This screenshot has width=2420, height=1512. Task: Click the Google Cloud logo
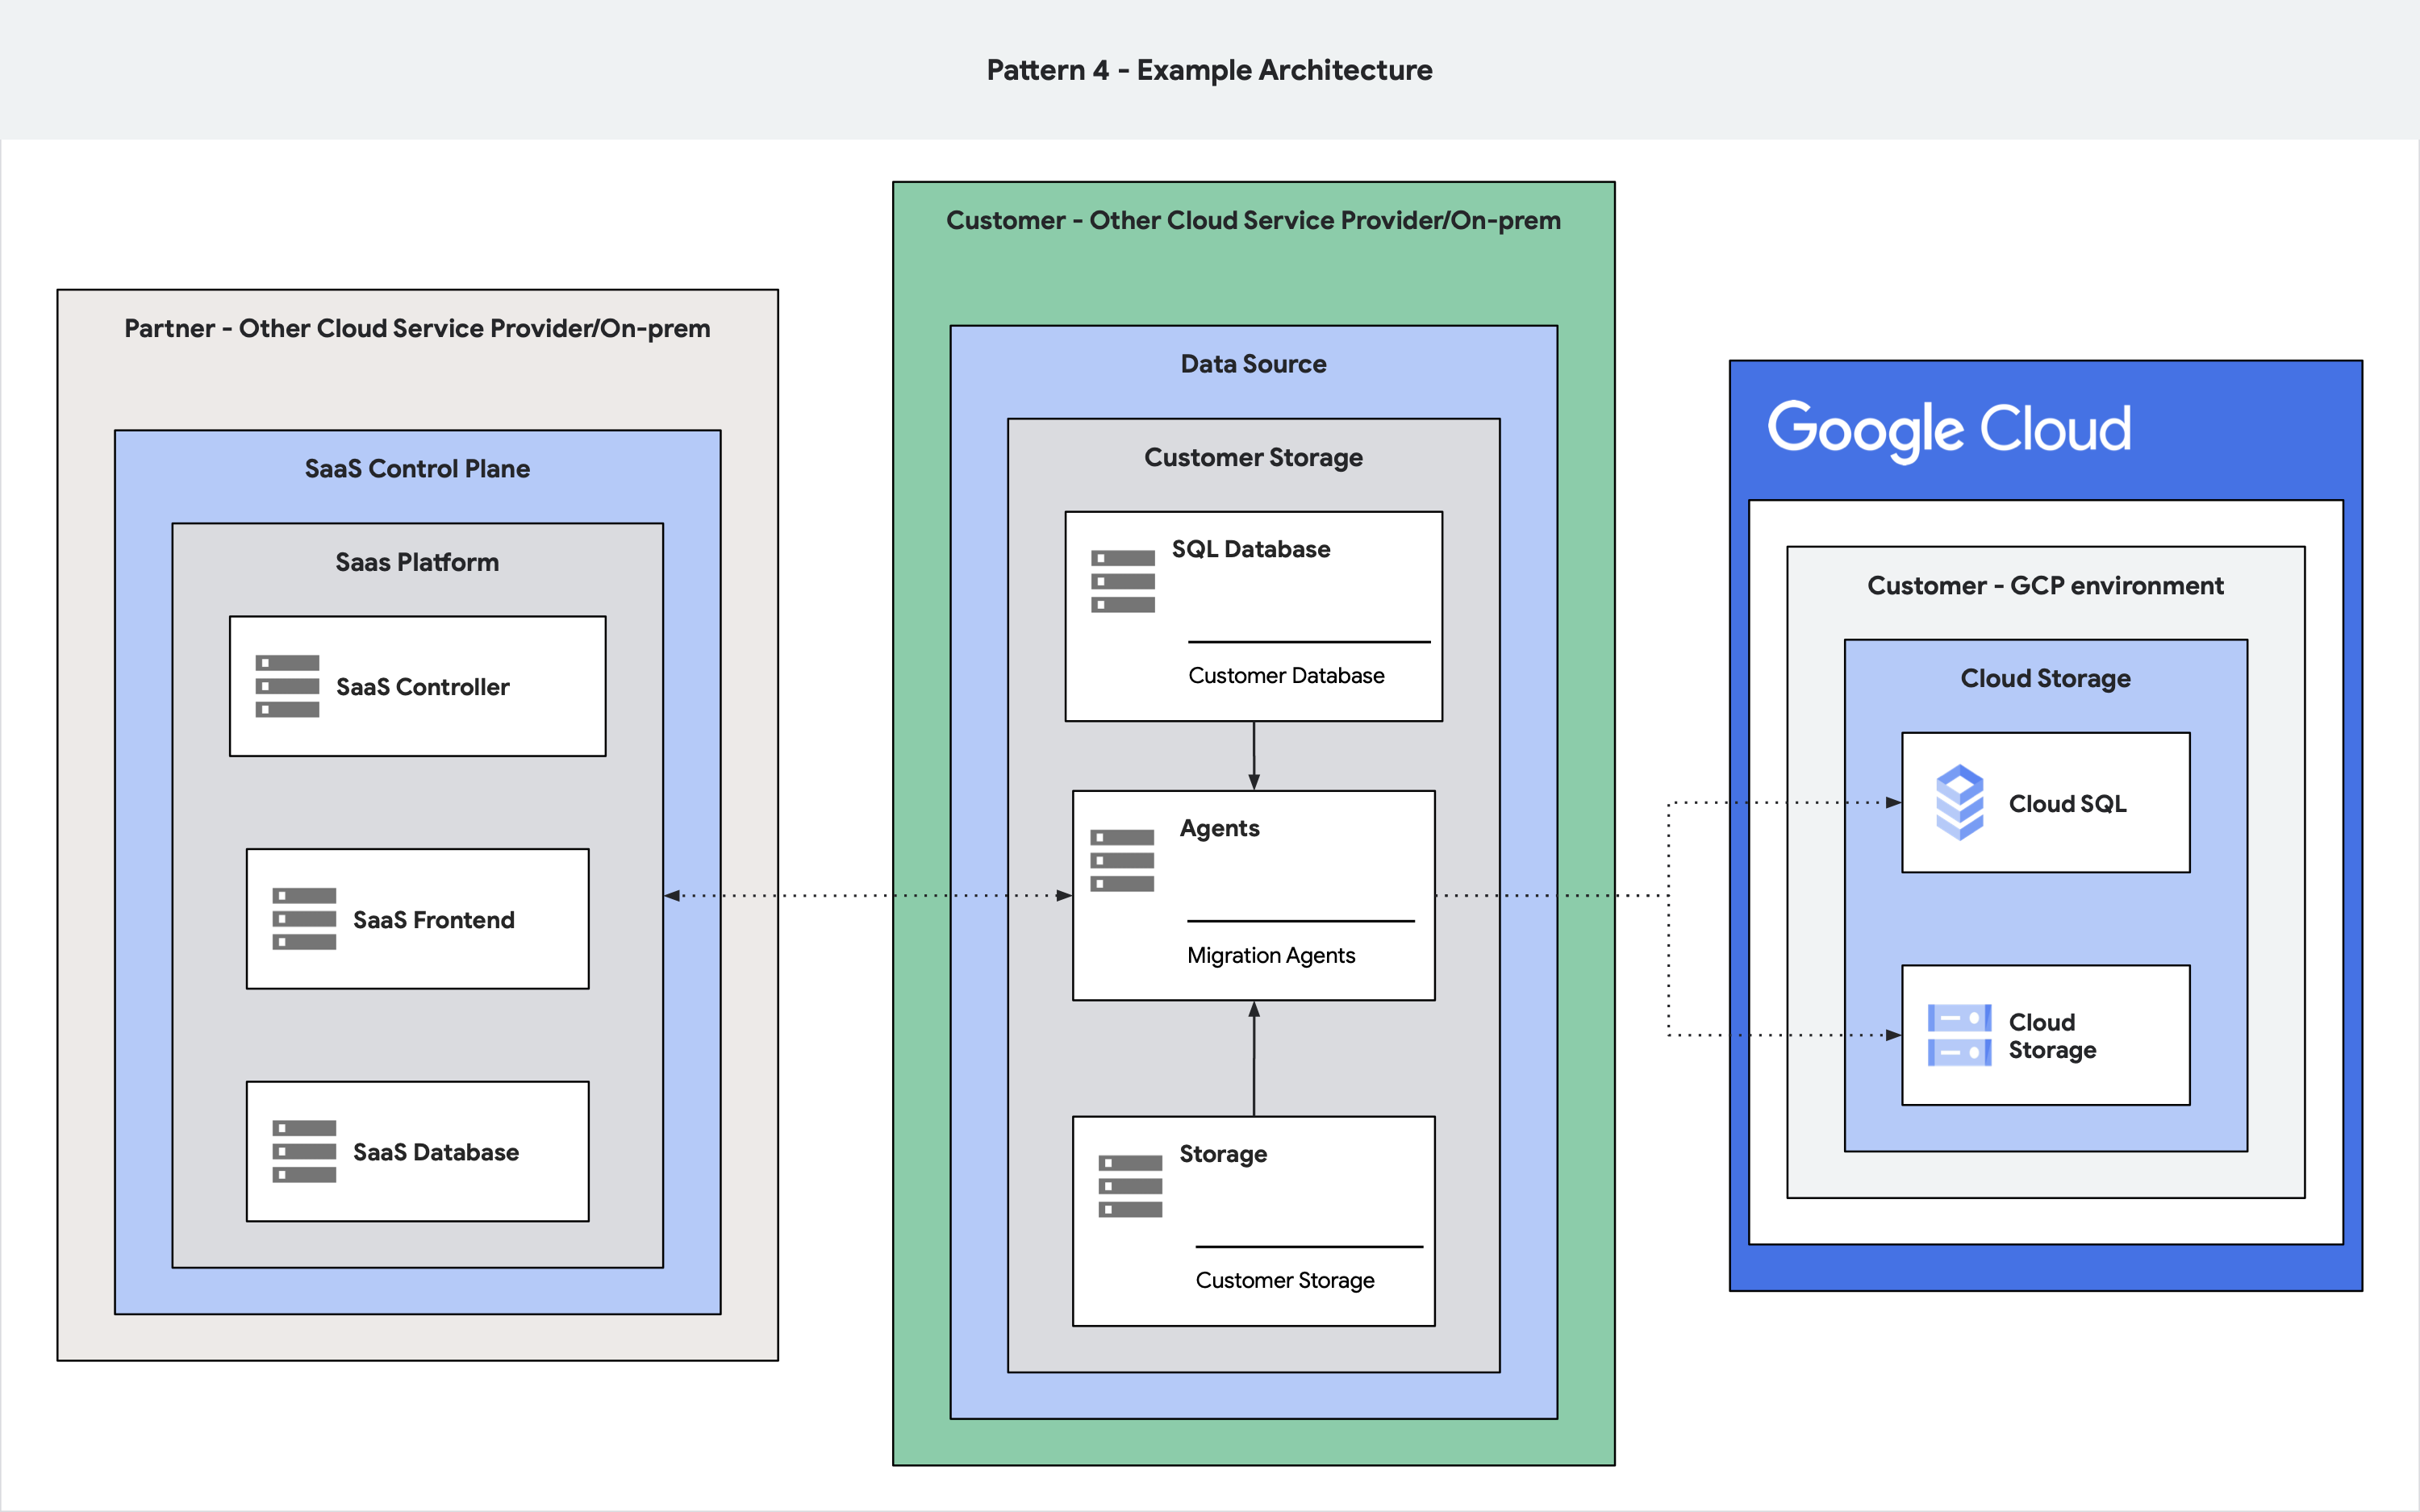point(1949,429)
